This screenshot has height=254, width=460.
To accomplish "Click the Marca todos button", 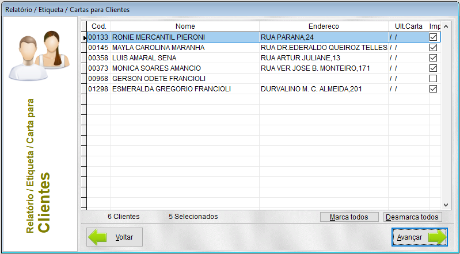I will (x=349, y=217).
